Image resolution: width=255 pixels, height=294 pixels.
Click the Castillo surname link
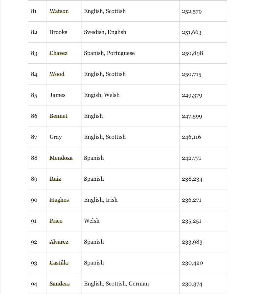[x=59, y=262]
